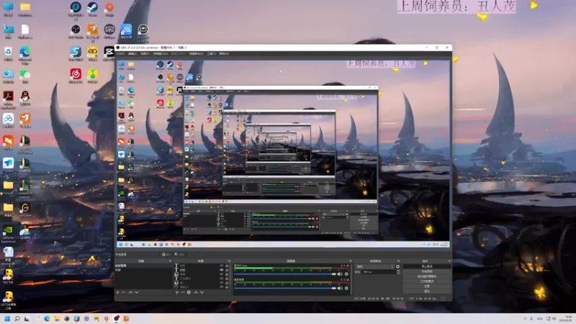Pop out the 场景 dock panel

[170, 261]
